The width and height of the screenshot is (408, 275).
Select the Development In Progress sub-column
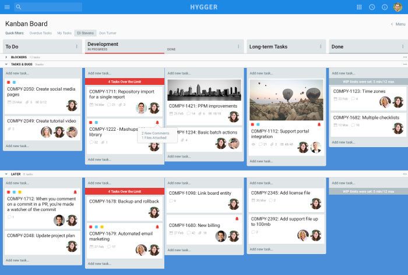(x=97, y=49)
